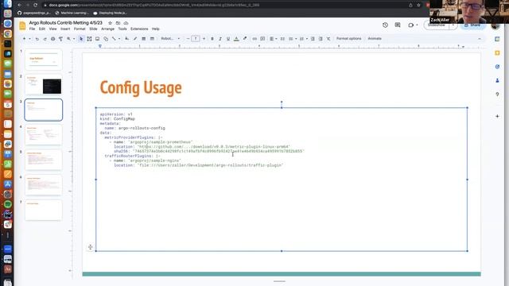Open the Slideshow options dropdown arrow

click(x=453, y=25)
